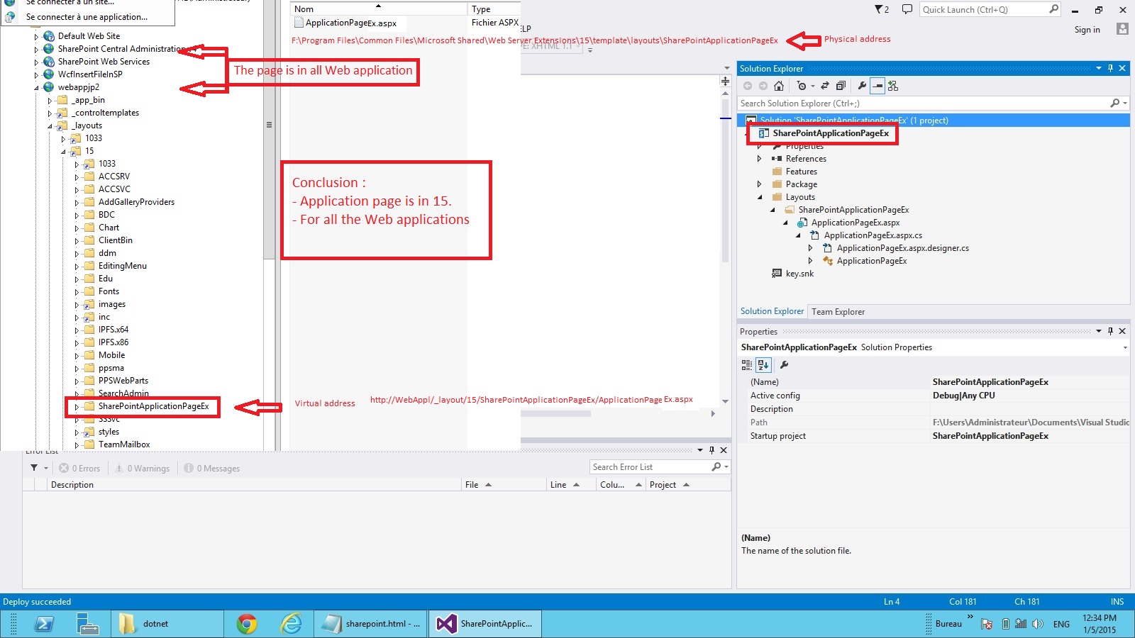Screen dimensions: 1135x638
Task: Click notifications flag icon near Quick Launch
Action: pyautogui.click(x=881, y=9)
